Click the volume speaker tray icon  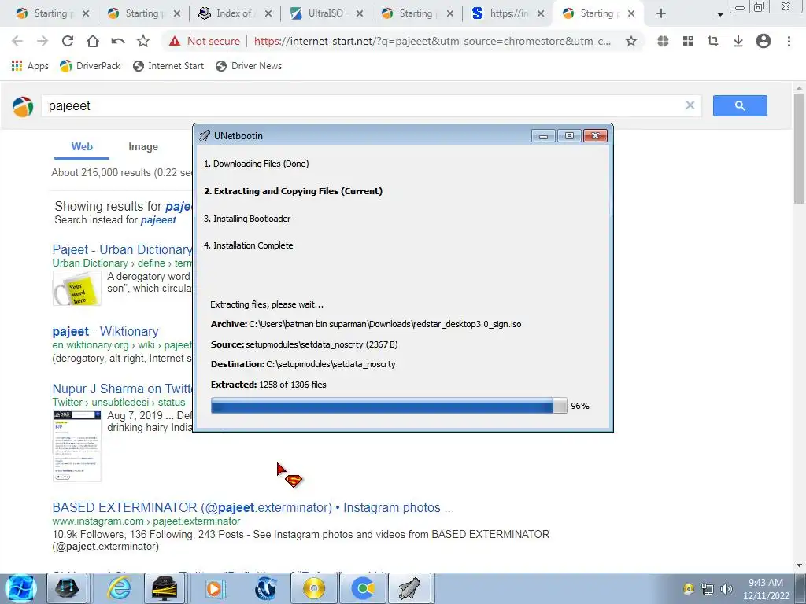(727, 589)
